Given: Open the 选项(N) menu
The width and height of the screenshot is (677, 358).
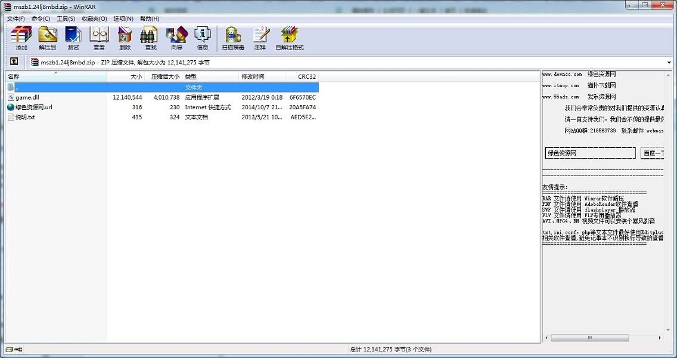Looking at the screenshot, I should point(123,18).
